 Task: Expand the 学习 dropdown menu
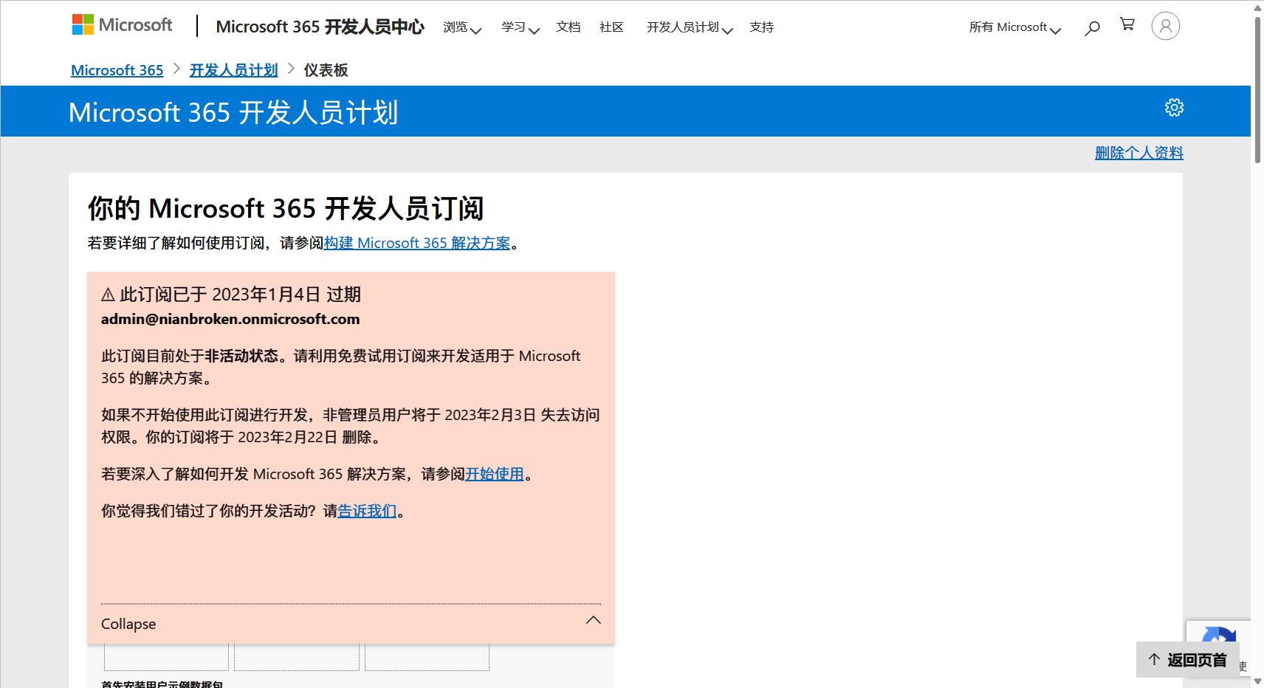(x=521, y=27)
